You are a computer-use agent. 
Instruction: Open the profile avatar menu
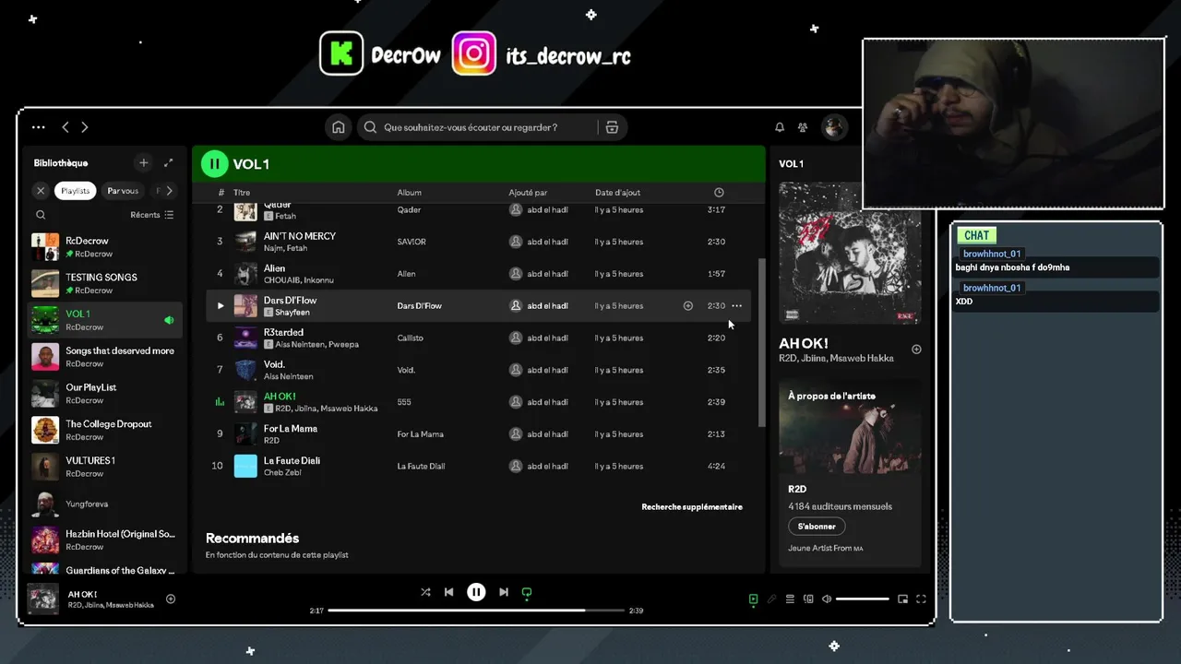pyautogui.click(x=834, y=127)
